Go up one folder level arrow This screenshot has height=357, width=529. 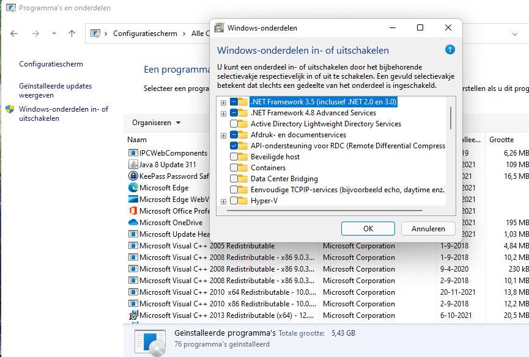tap(72, 34)
